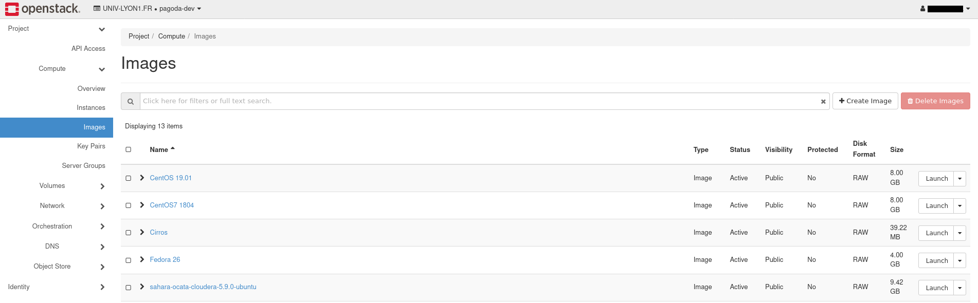
Task: Click the search magnifier icon
Action: click(131, 101)
